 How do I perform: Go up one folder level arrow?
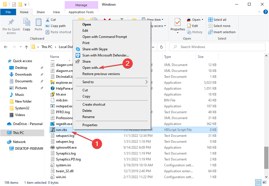coord(26,47)
